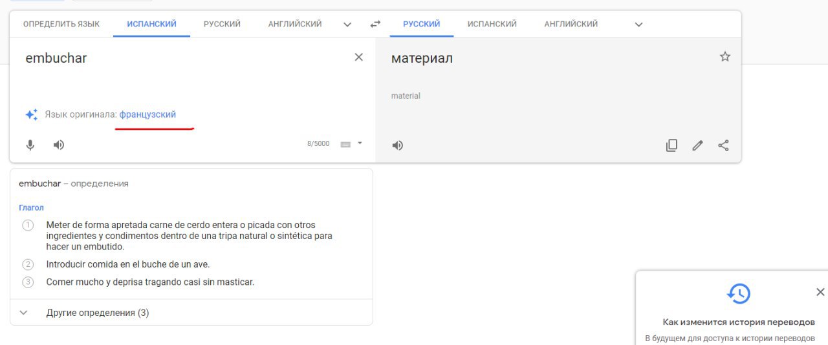
Task: Swap source and target languages
Action: pyautogui.click(x=375, y=25)
